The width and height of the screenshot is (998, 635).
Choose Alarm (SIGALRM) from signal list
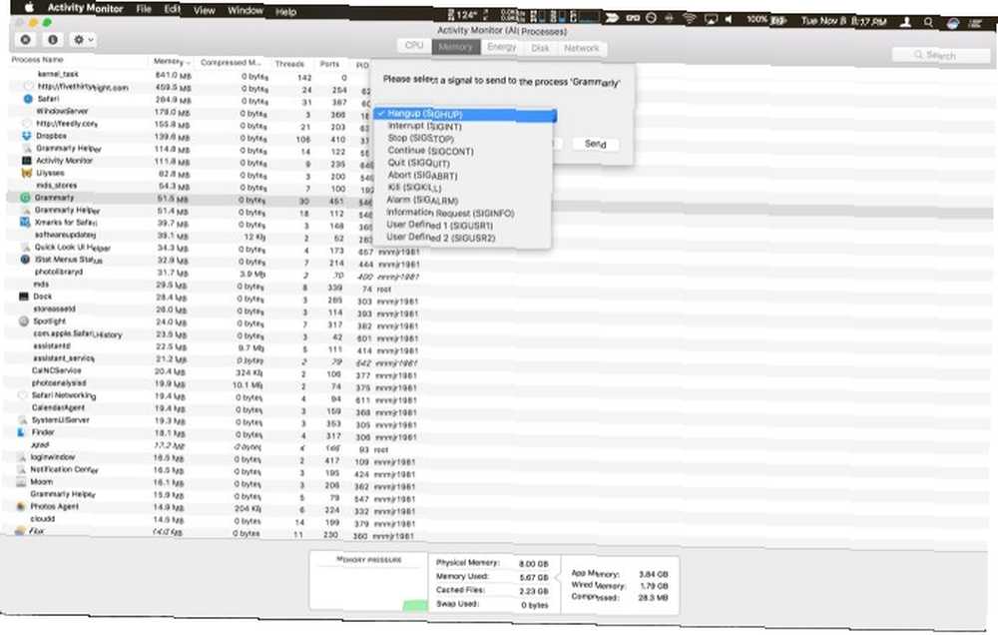point(422,200)
